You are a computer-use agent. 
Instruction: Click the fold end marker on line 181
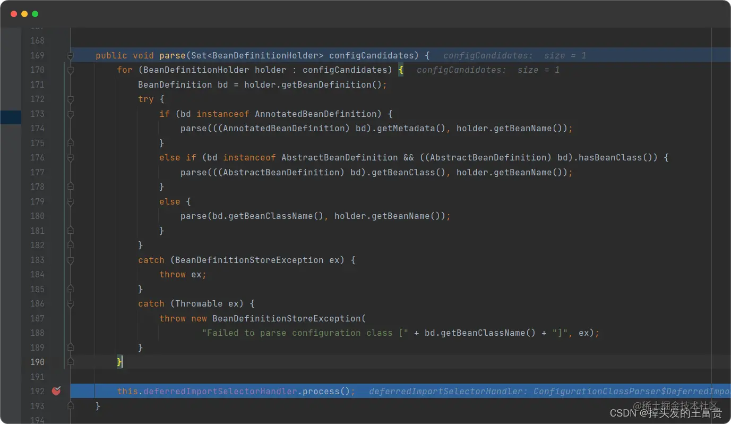click(70, 231)
